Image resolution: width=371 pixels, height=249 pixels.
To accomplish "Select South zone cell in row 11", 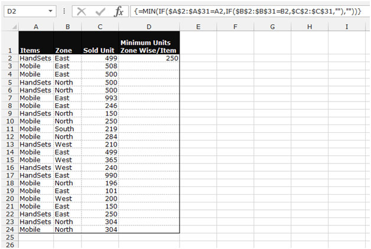I will (x=68, y=129).
